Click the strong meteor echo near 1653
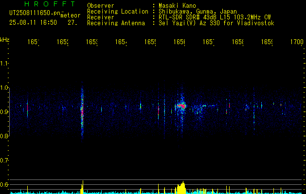 82,112
